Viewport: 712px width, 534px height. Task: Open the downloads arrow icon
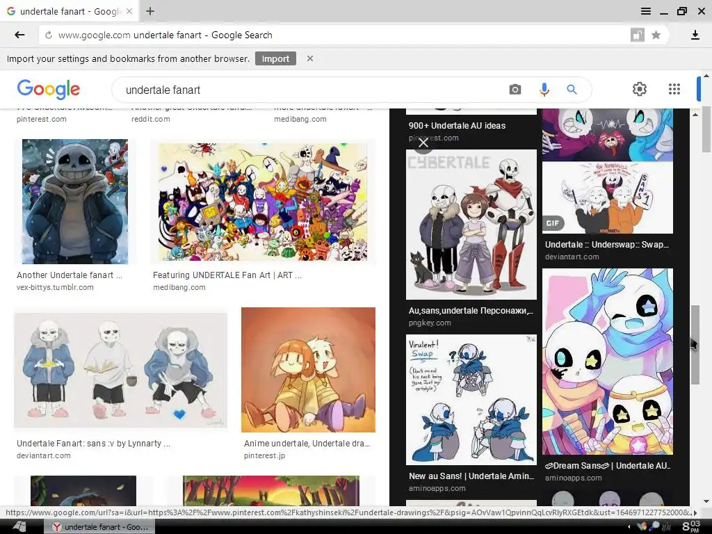click(695, 35)
